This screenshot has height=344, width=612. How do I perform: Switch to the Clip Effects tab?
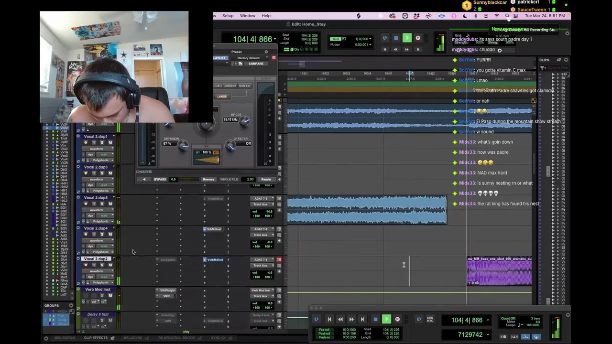click(x=96, y=338)
